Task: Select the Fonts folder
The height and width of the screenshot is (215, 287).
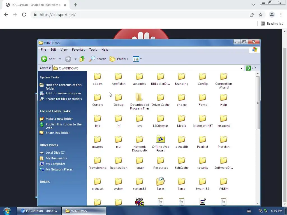Action: coord(203,100)
